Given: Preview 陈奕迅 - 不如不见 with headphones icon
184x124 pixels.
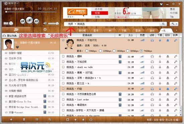Looking at the screenshot, I should 152,40.
